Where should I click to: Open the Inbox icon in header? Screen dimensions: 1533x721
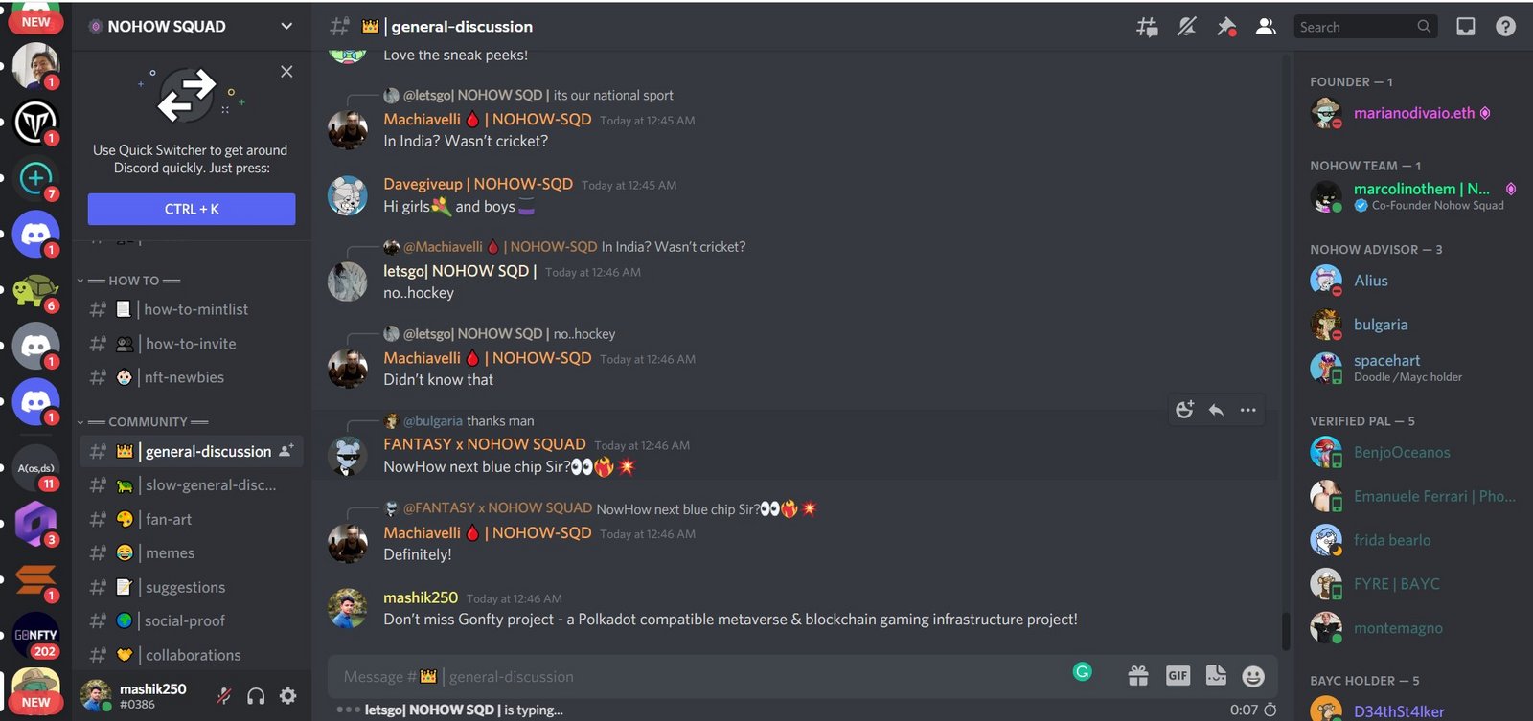coord(1466,27)
